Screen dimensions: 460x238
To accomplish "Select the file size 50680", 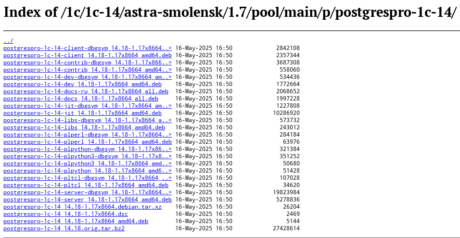I will pyautogui.click(x=291, y=163).
